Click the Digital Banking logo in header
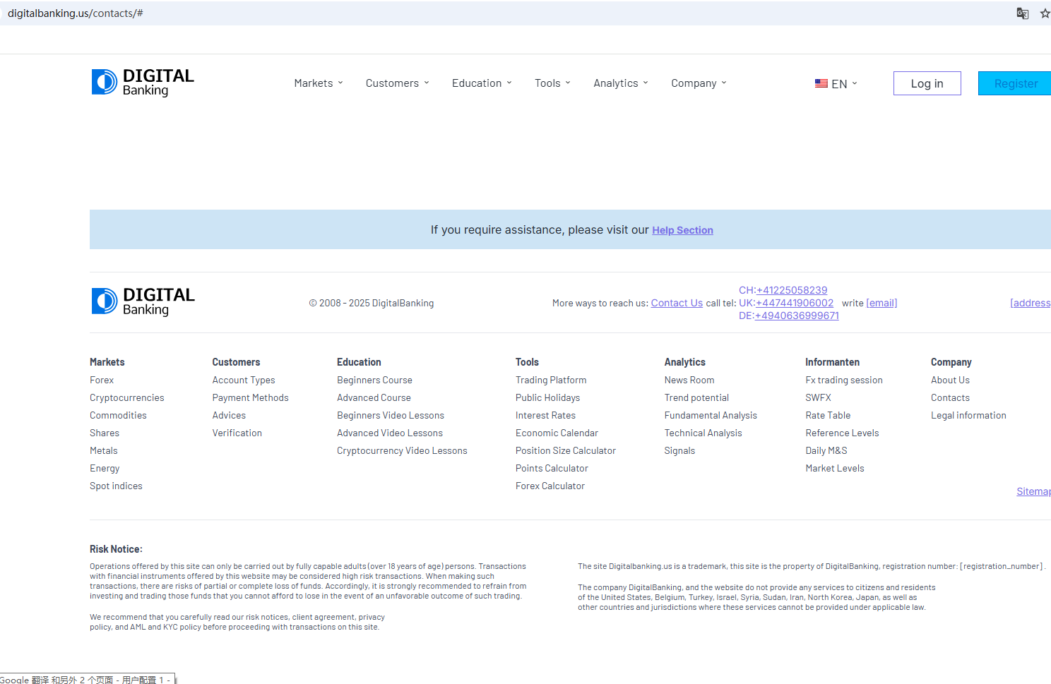The image size is (1051, 684). (143, 83)
